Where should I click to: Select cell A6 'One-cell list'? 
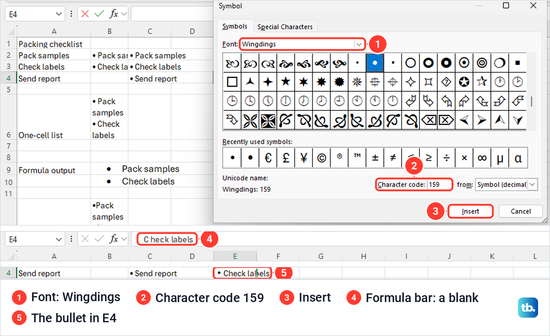(x=54, y=117)
